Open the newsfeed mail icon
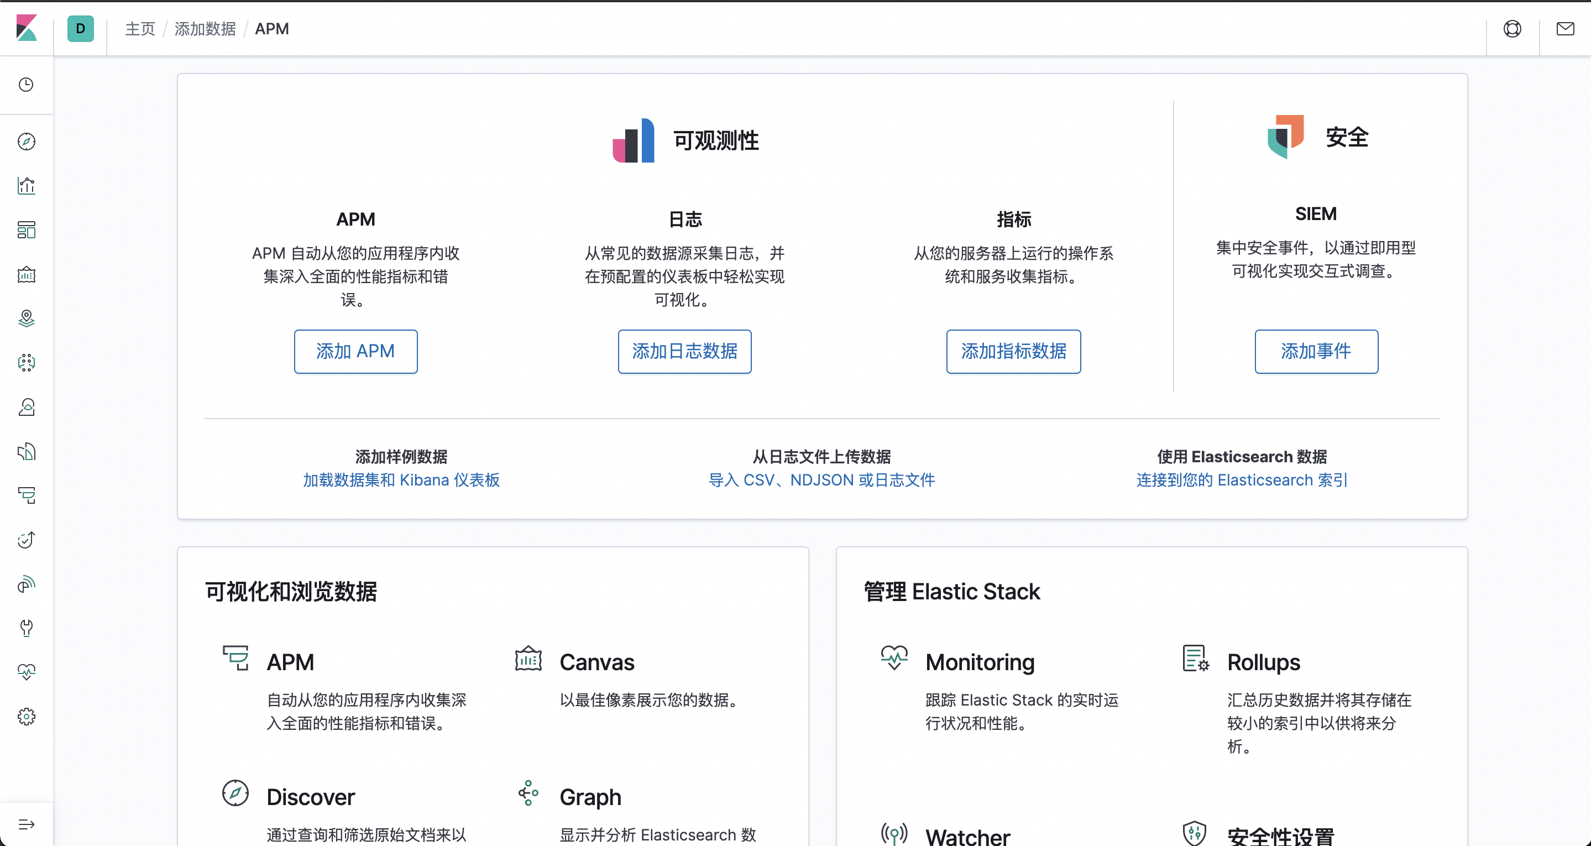 (x=1565, y=28)
